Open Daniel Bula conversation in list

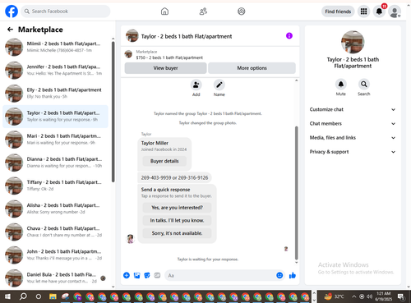click(x=56, y=278)
